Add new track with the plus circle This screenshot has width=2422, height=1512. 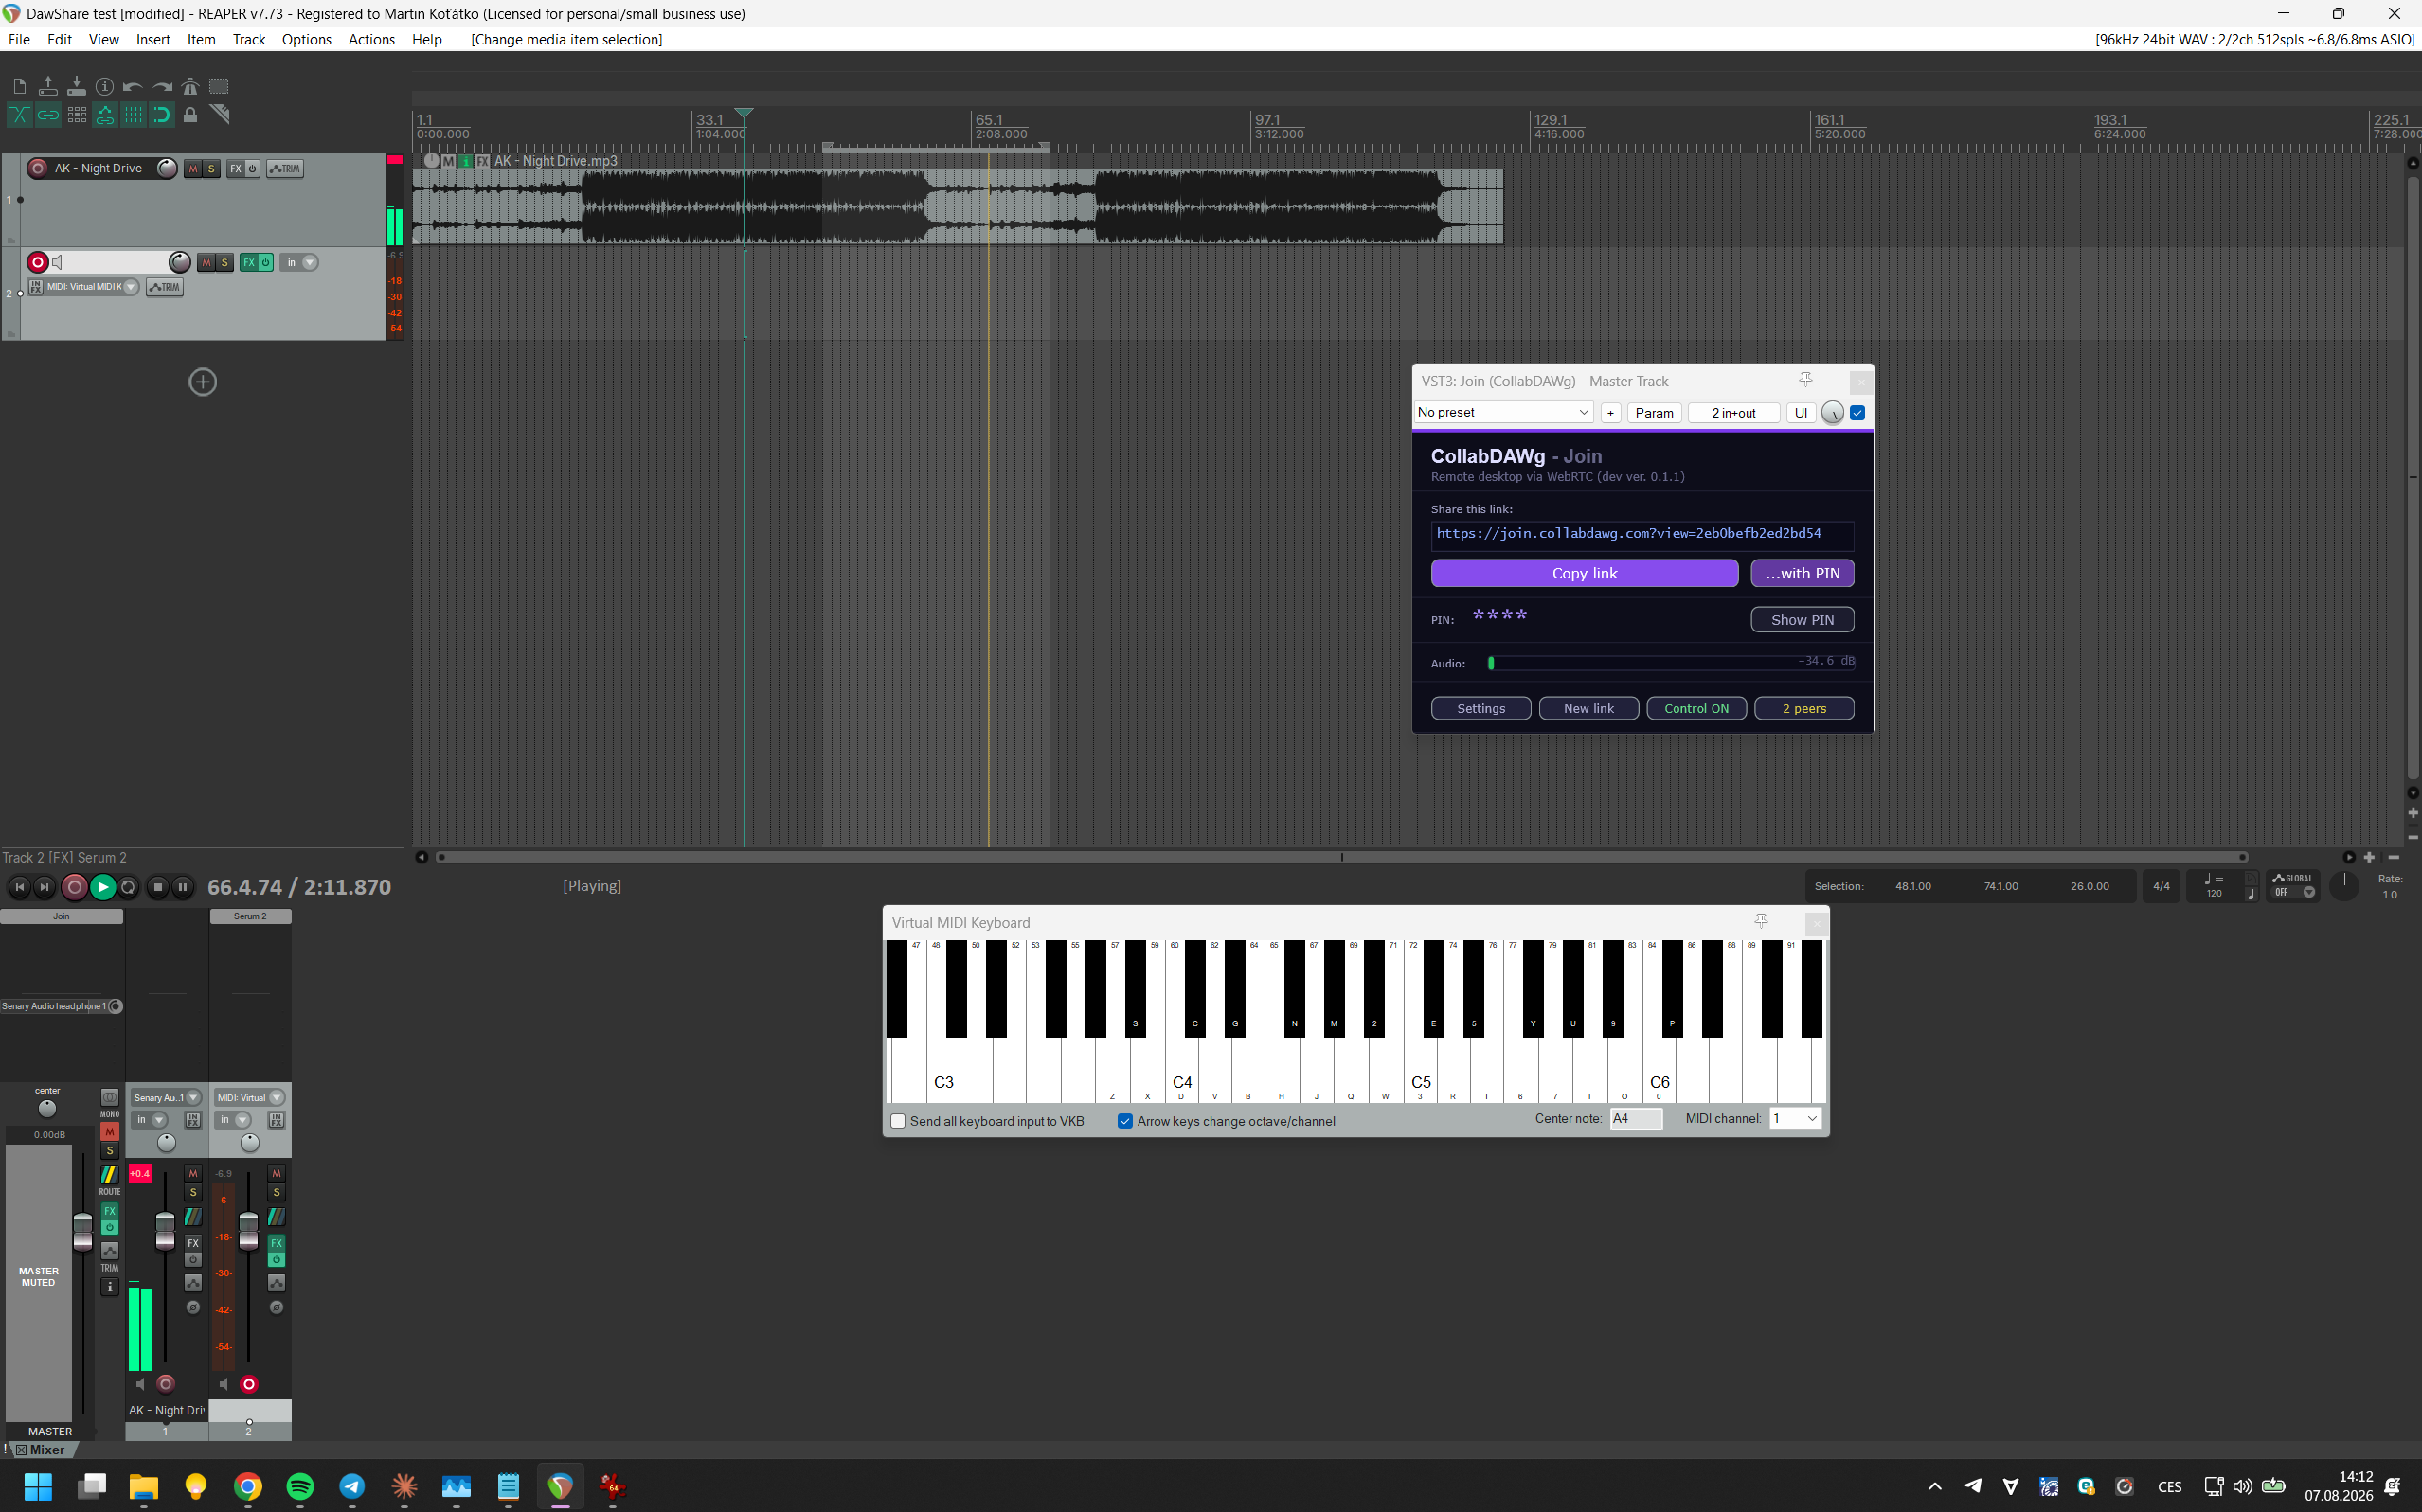tap(203, 382)
